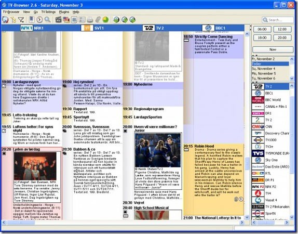The height and width of the screenshot is (234, 298).
Task: Click the program table vertical scroll-up arrow
Action: [x=247, y=34]
